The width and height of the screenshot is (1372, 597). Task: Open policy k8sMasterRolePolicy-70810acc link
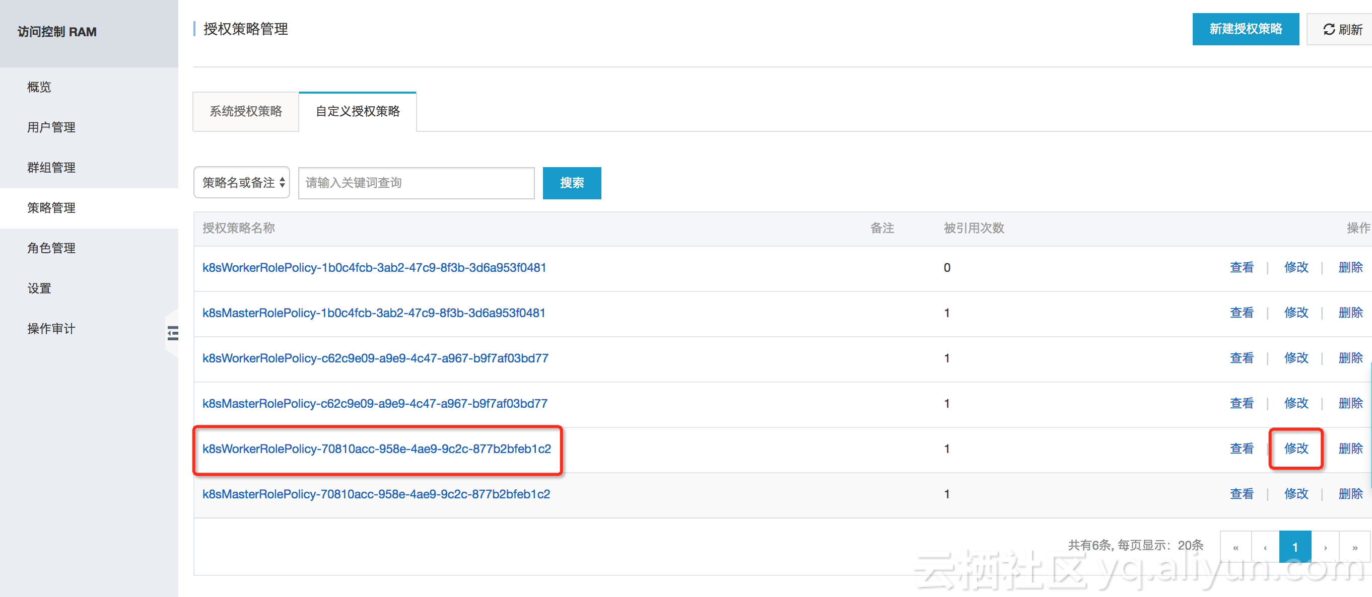376,494
